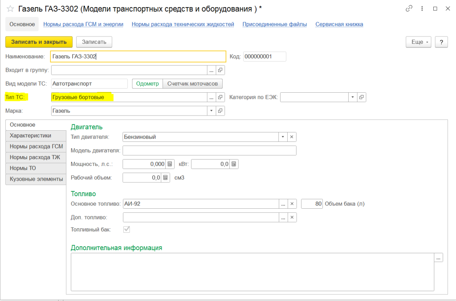The width and height of the screenshot is (456, 301).
Task: Click the Записать и закрыть button
Action: 39,42
